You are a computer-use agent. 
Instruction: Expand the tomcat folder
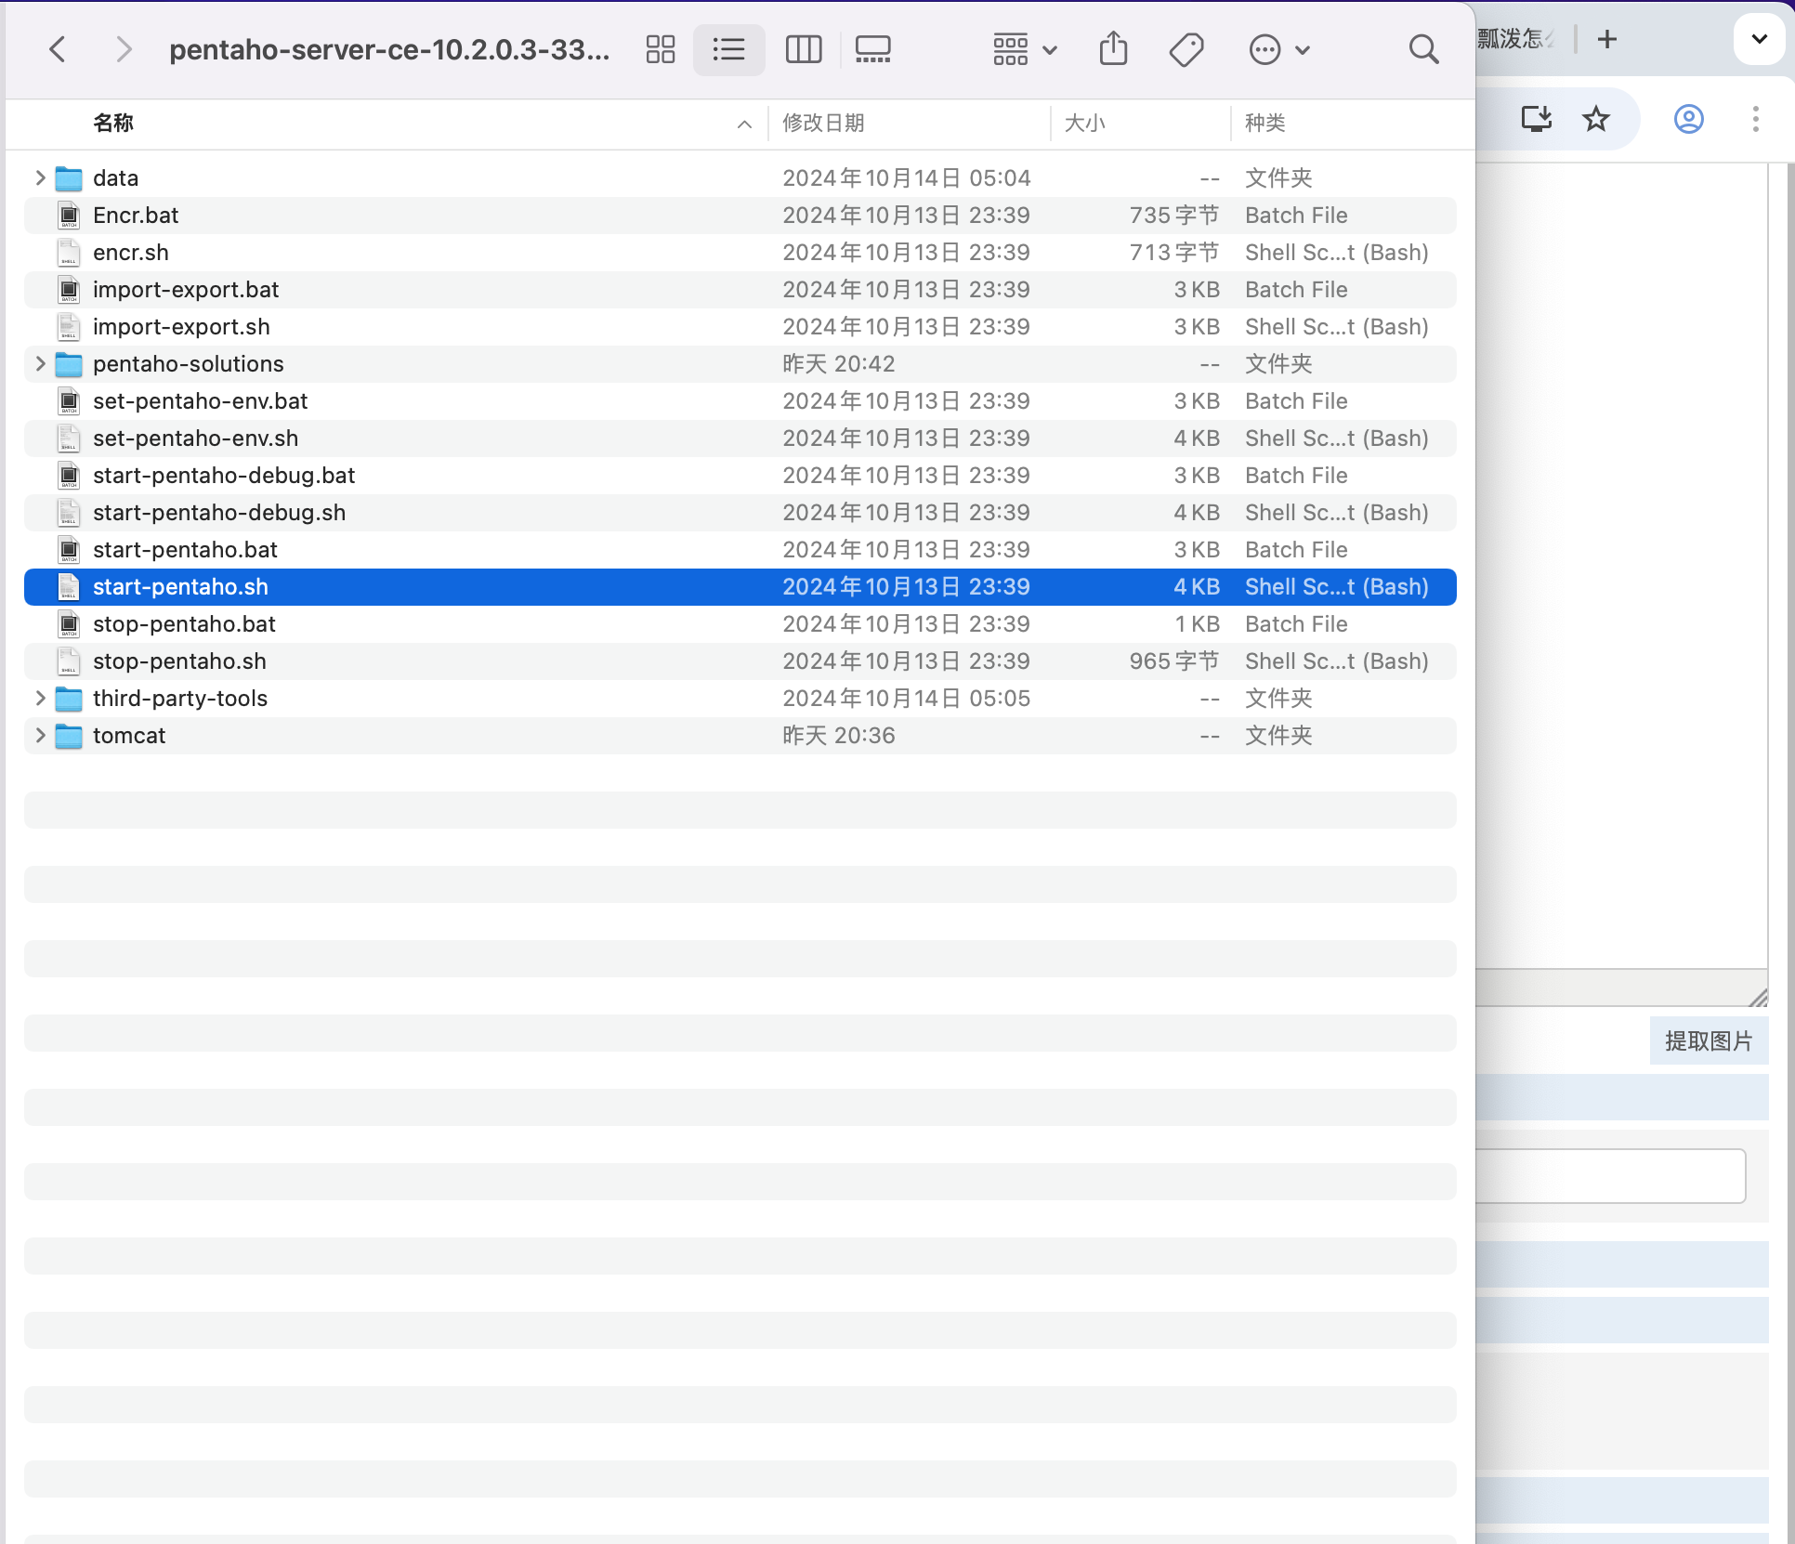point(40,735)
